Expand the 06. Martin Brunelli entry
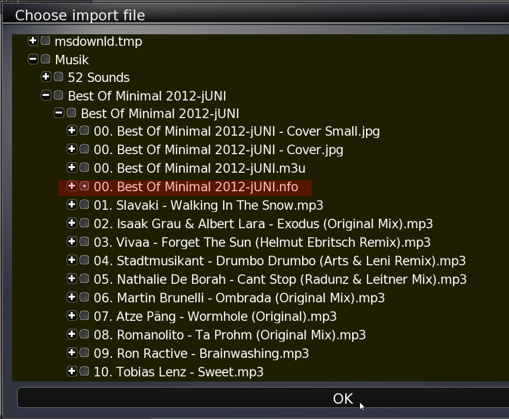509x419 pixels. (72, 297)
